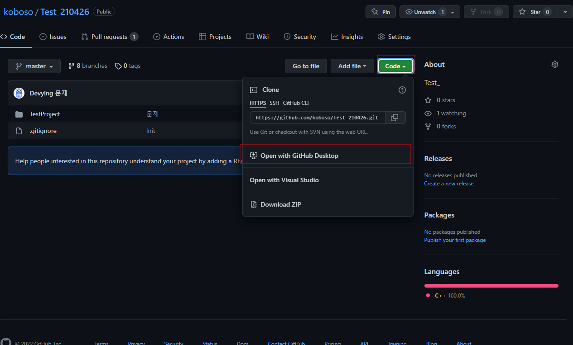Image resolution: width=573 pixels, height=345 pixels.
Task: View the 0 stars link
Action: click(440, 100)
